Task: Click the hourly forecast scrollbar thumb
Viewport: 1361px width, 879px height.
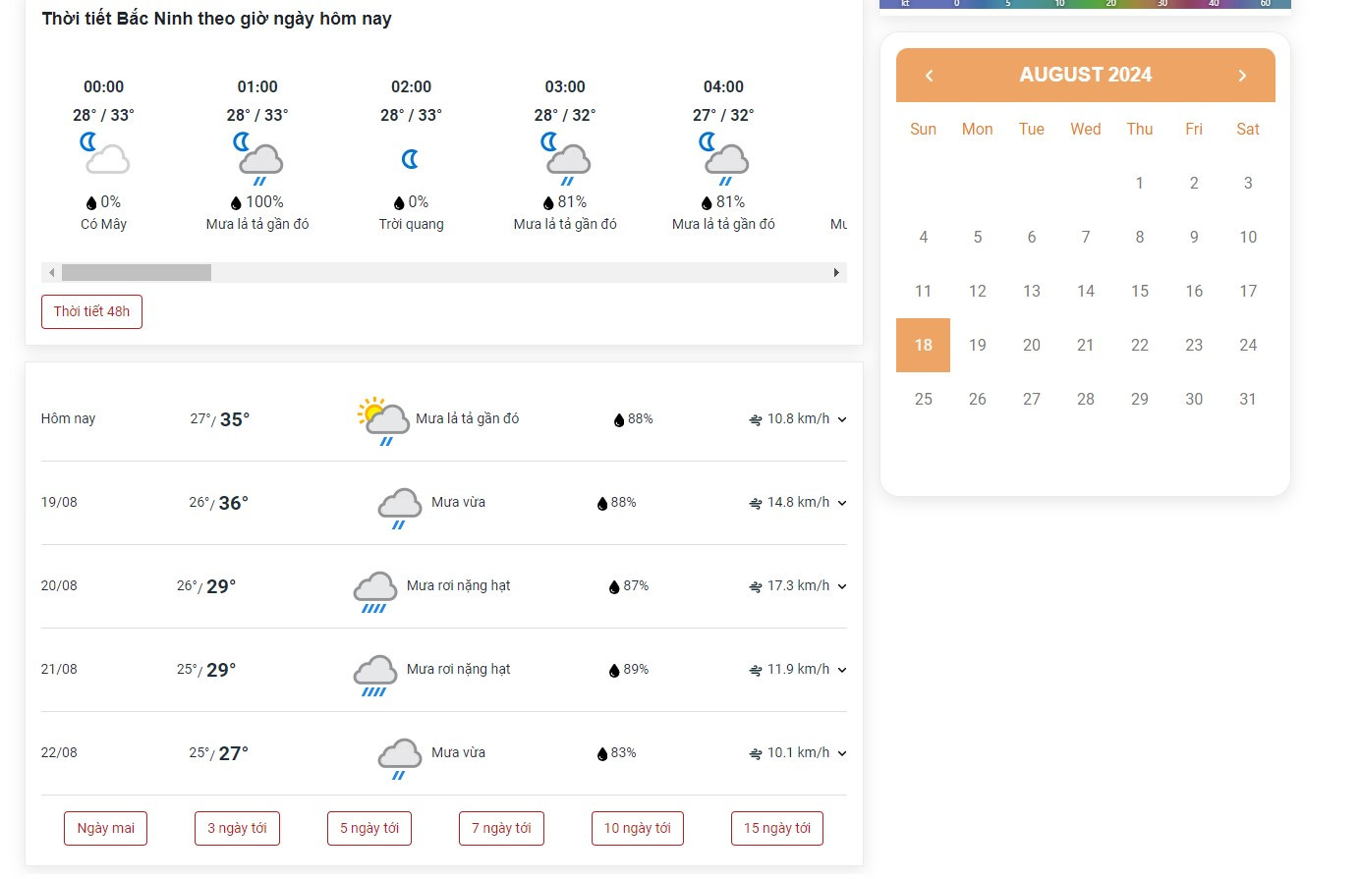Action: [137, 272]
